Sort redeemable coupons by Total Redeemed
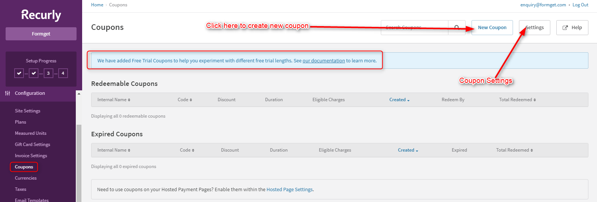The height and width of the screenshot is (202, 597). point(517,100)
